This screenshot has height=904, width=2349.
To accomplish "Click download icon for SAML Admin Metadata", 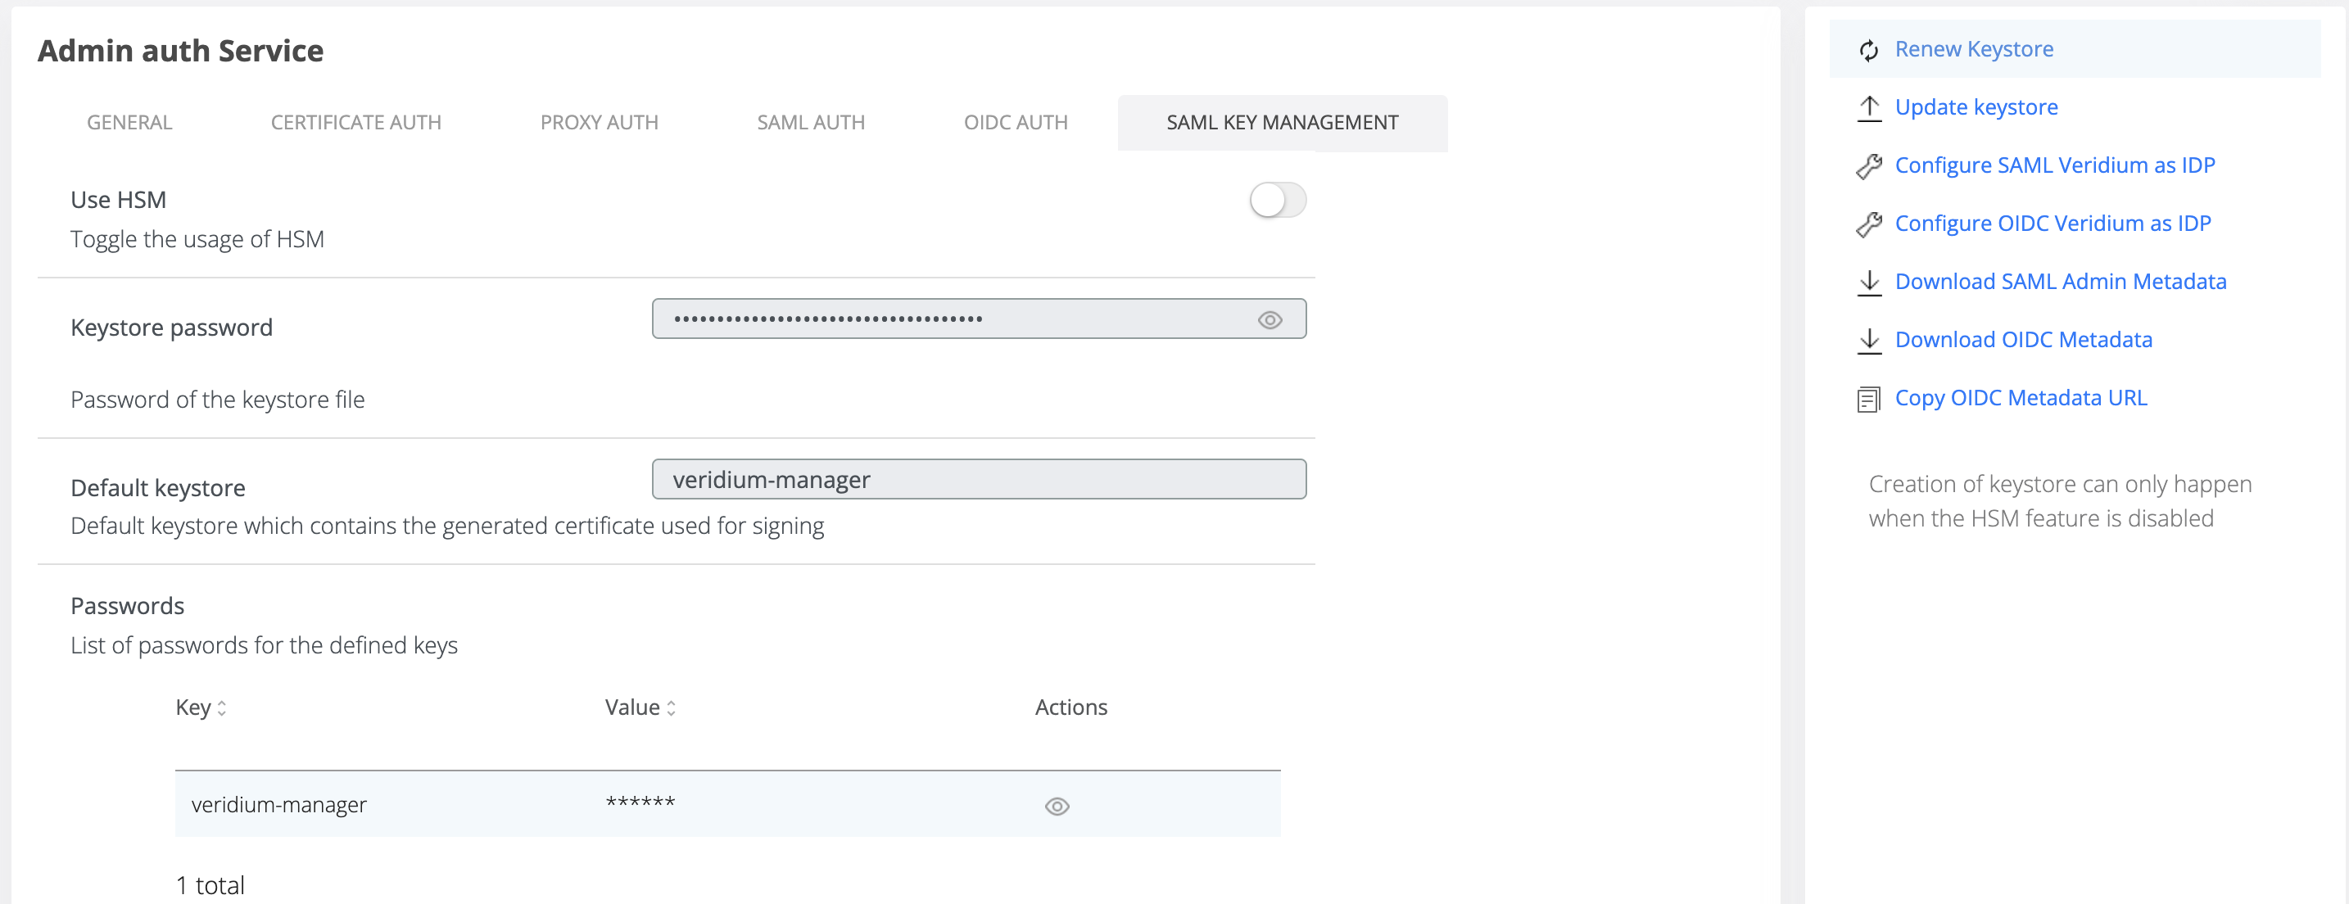I will pyautogui.click(x=1868, y=282).
